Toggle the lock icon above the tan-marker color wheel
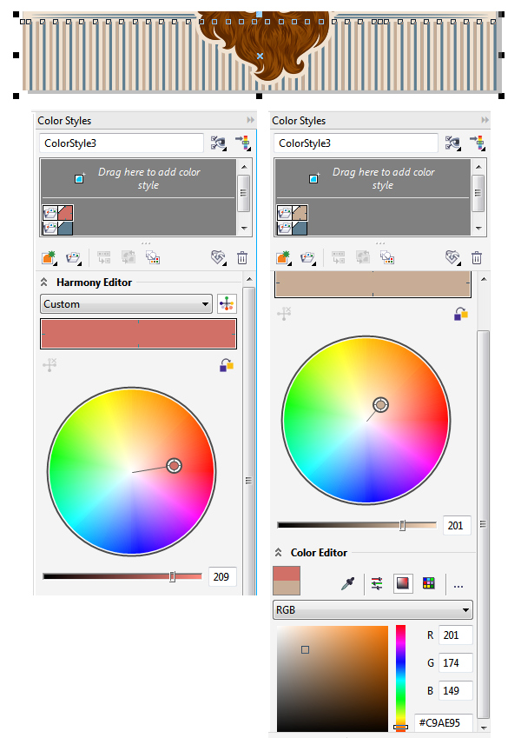 (461, 314)
